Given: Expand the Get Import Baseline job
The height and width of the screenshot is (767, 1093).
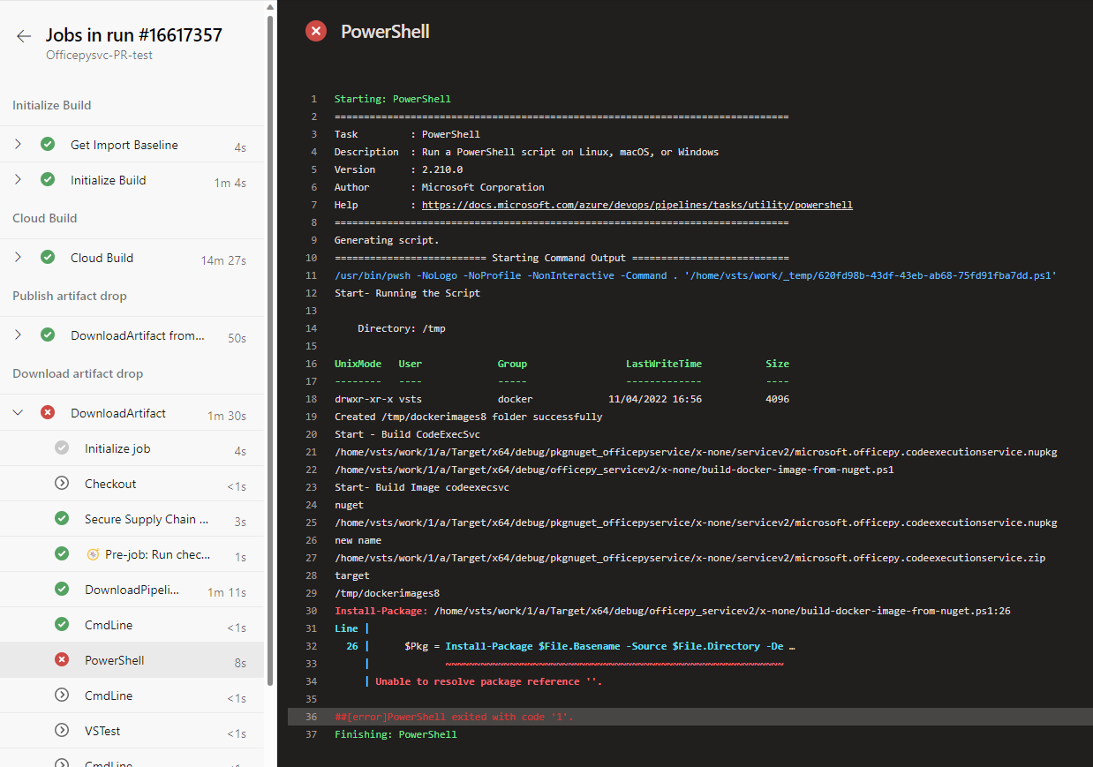Looking at the screenshot, I should pos(19,144).
